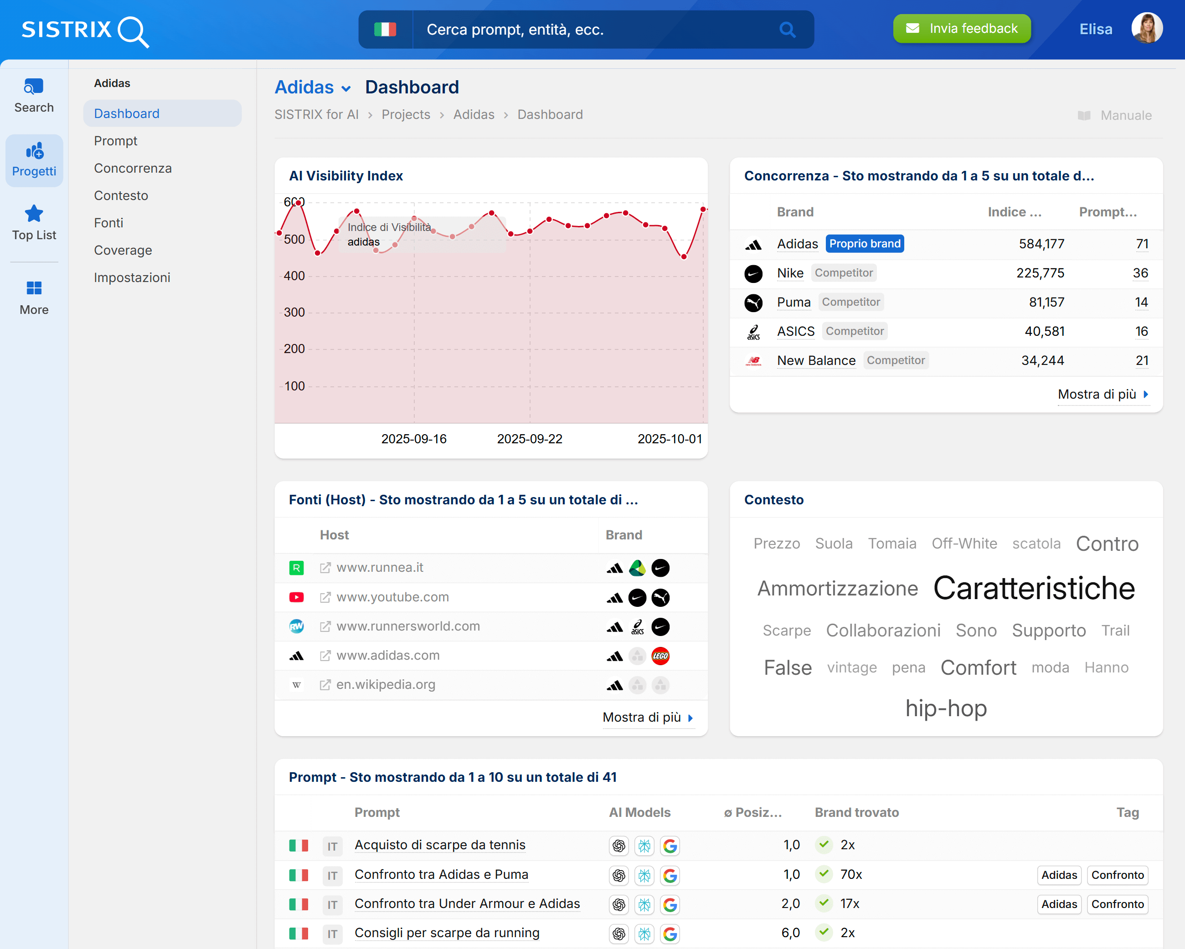Screen dimensions: 1185x949
Task: Expand Mostra di più under Fonti hosts
Action: point(648,717)
